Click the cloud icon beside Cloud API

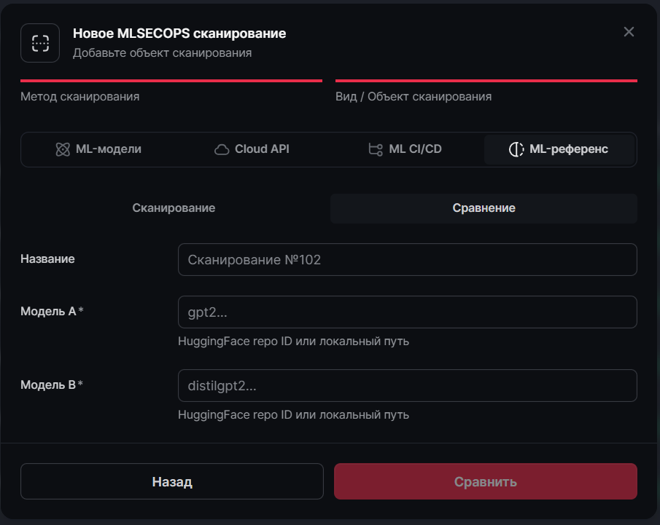point(222,149)
